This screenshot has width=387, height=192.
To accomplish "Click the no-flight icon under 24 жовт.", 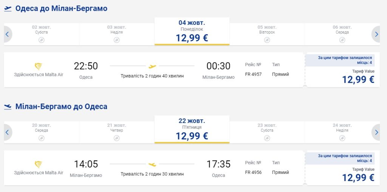I will pyautogui.click(x=342, y=138).
